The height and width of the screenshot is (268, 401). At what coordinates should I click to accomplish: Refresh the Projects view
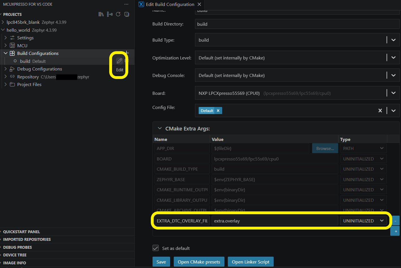pos(118,14)
